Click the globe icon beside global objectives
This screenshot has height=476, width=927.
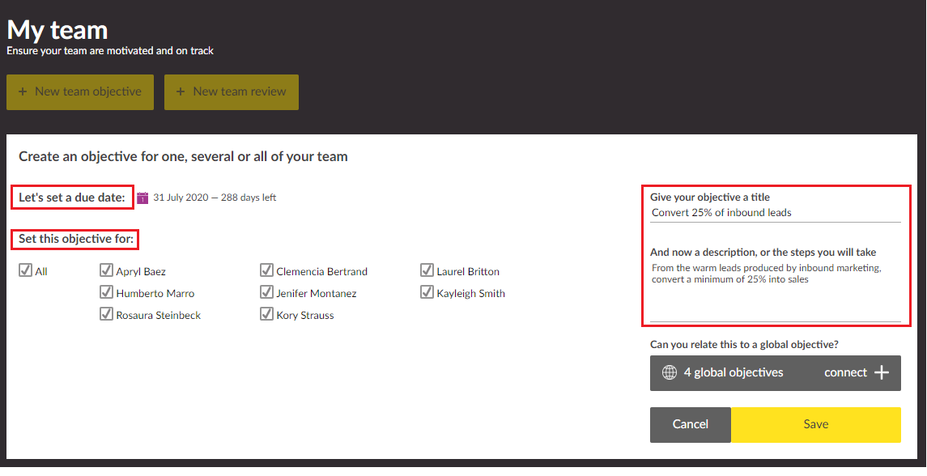pos(670,373)
